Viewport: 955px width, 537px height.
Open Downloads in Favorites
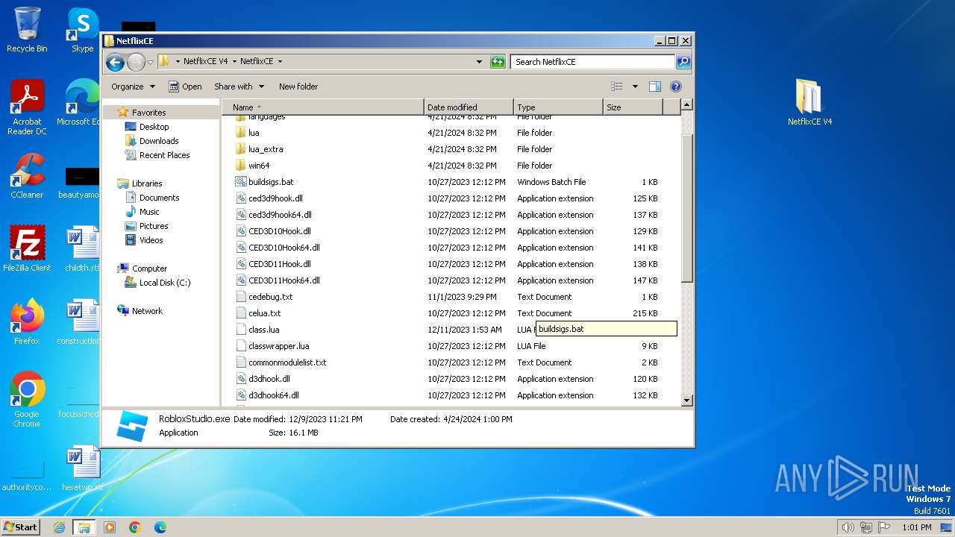[x=159, y=141]
